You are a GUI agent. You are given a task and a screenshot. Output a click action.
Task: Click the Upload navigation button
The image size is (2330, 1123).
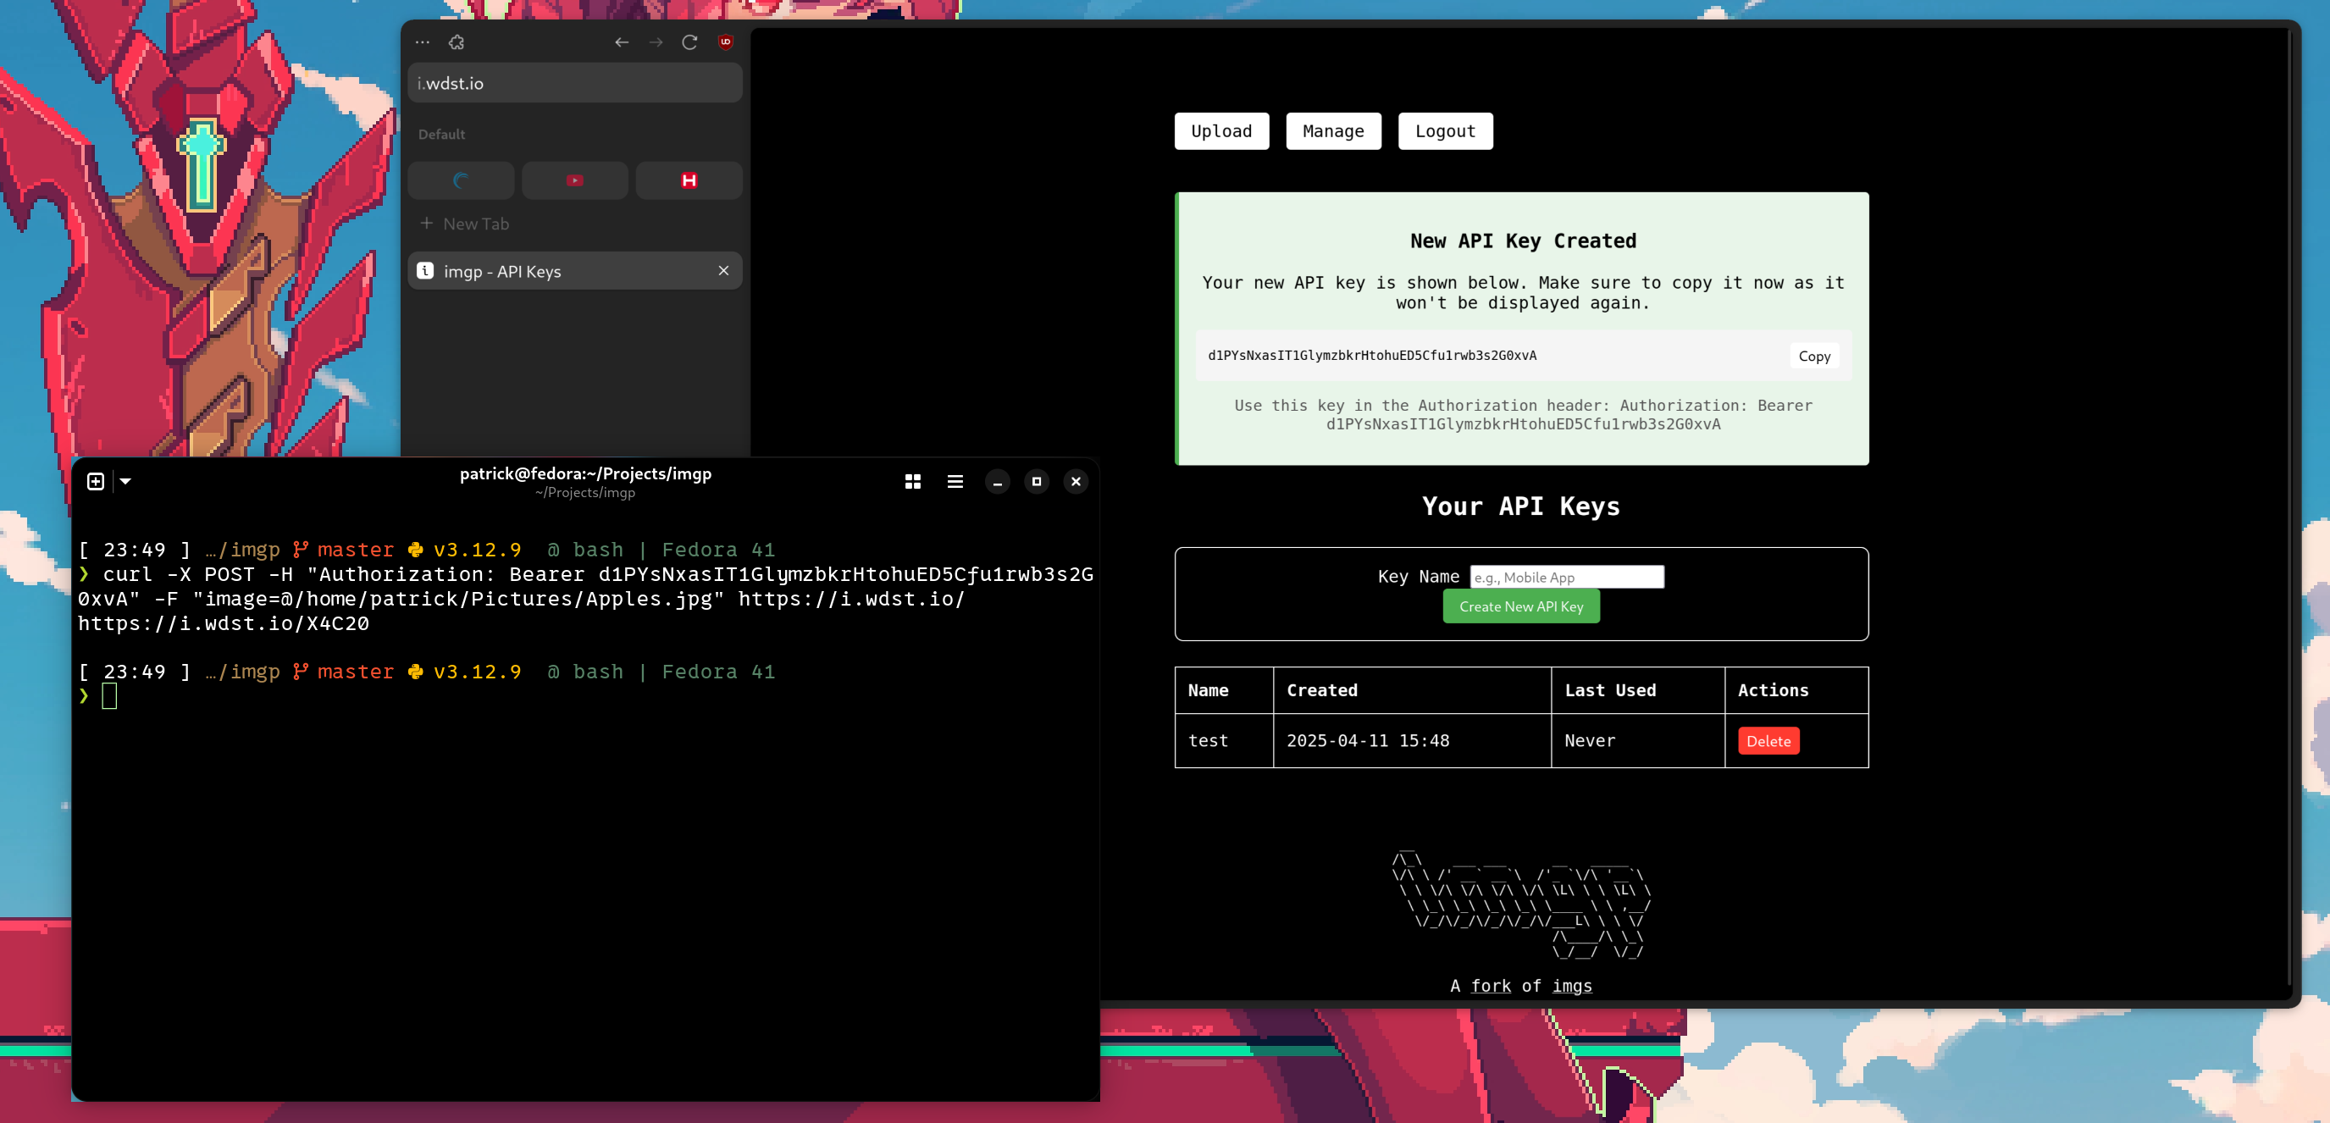[1222, 131]
